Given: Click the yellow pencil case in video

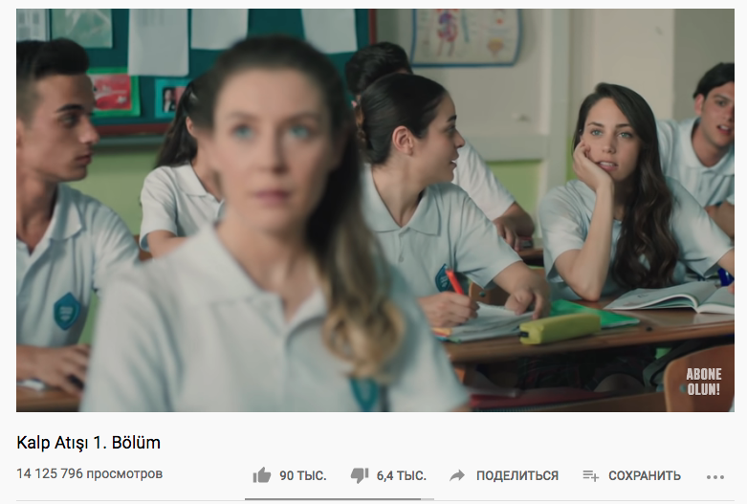Looking at the screenshot, I should 560,328.
